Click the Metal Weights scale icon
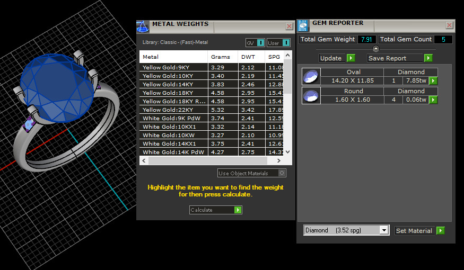 pyautogui.click(x=143, y=26)
